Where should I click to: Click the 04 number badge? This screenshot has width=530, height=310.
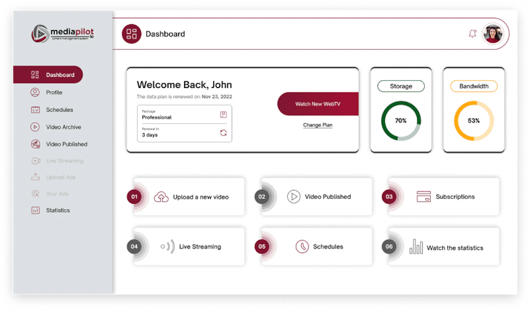point(134,246)
